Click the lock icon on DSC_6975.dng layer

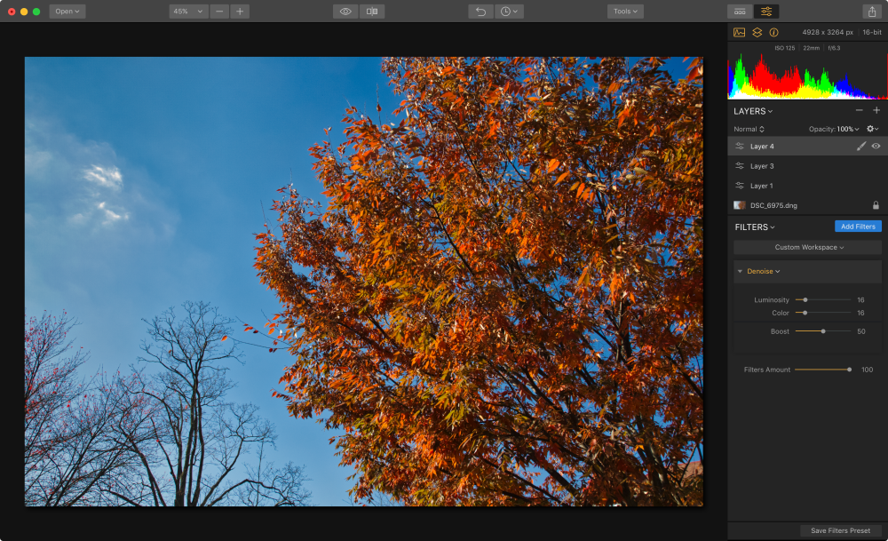pos(876,205)
